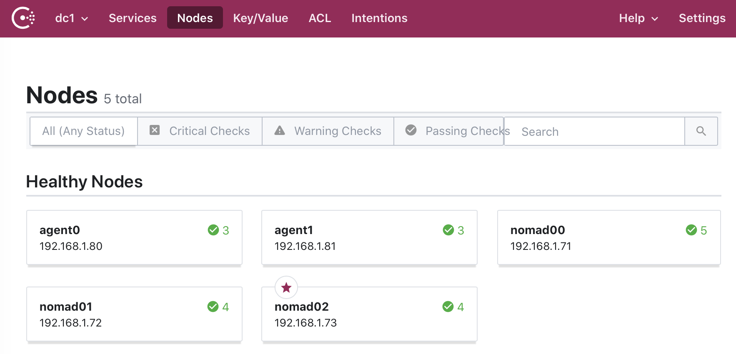
Task: Click IP address 192.168.1.71
Action: click(541, 246)
